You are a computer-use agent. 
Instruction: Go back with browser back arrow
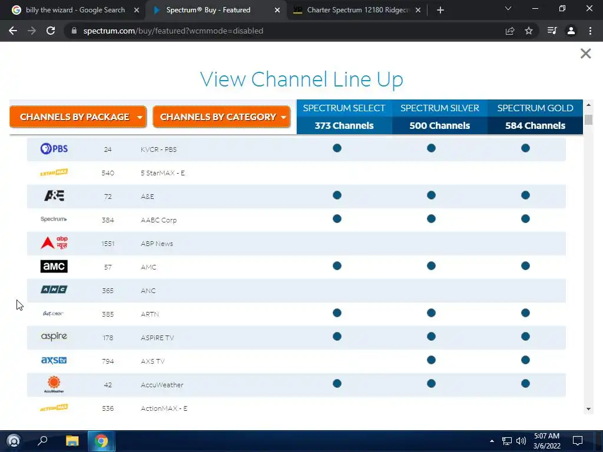[x=13, y=31]
